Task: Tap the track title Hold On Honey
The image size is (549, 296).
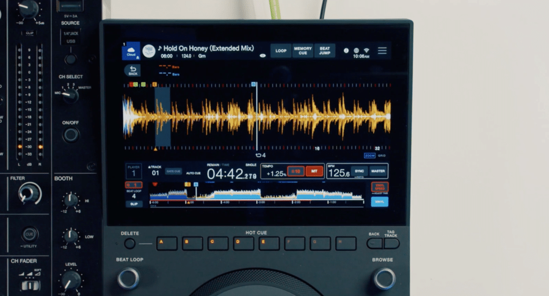Action: coord(209,48)
